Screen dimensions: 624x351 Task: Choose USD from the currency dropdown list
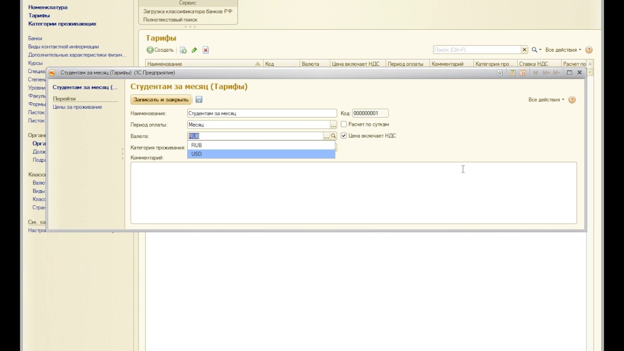coord(261,154)
